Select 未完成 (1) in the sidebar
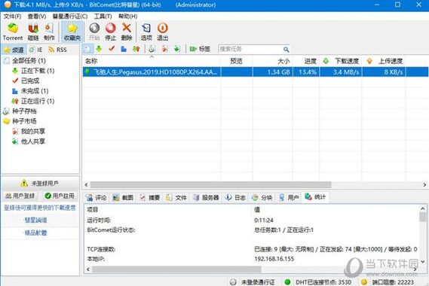Image resolution: width=429 pixels, height=286 pixels. click(x=35, y=90)
